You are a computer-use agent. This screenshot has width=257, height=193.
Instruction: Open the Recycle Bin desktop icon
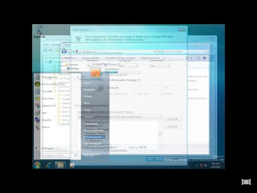[39, 32]
